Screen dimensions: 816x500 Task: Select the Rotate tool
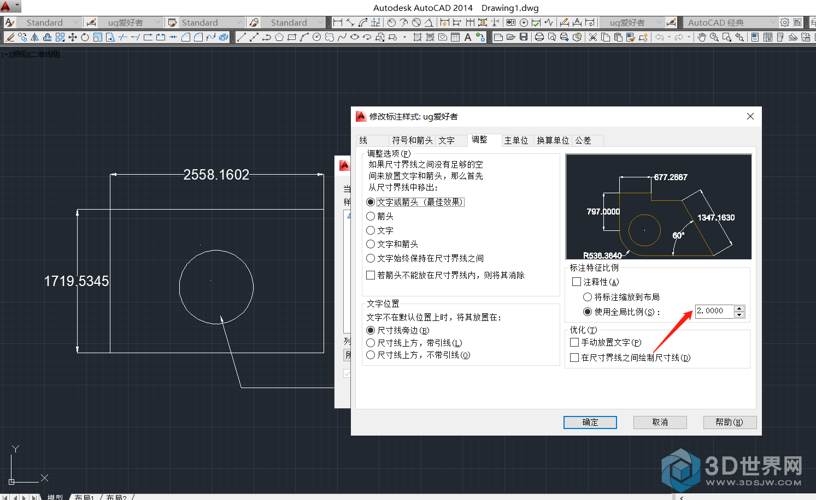[x=85, y=37]
